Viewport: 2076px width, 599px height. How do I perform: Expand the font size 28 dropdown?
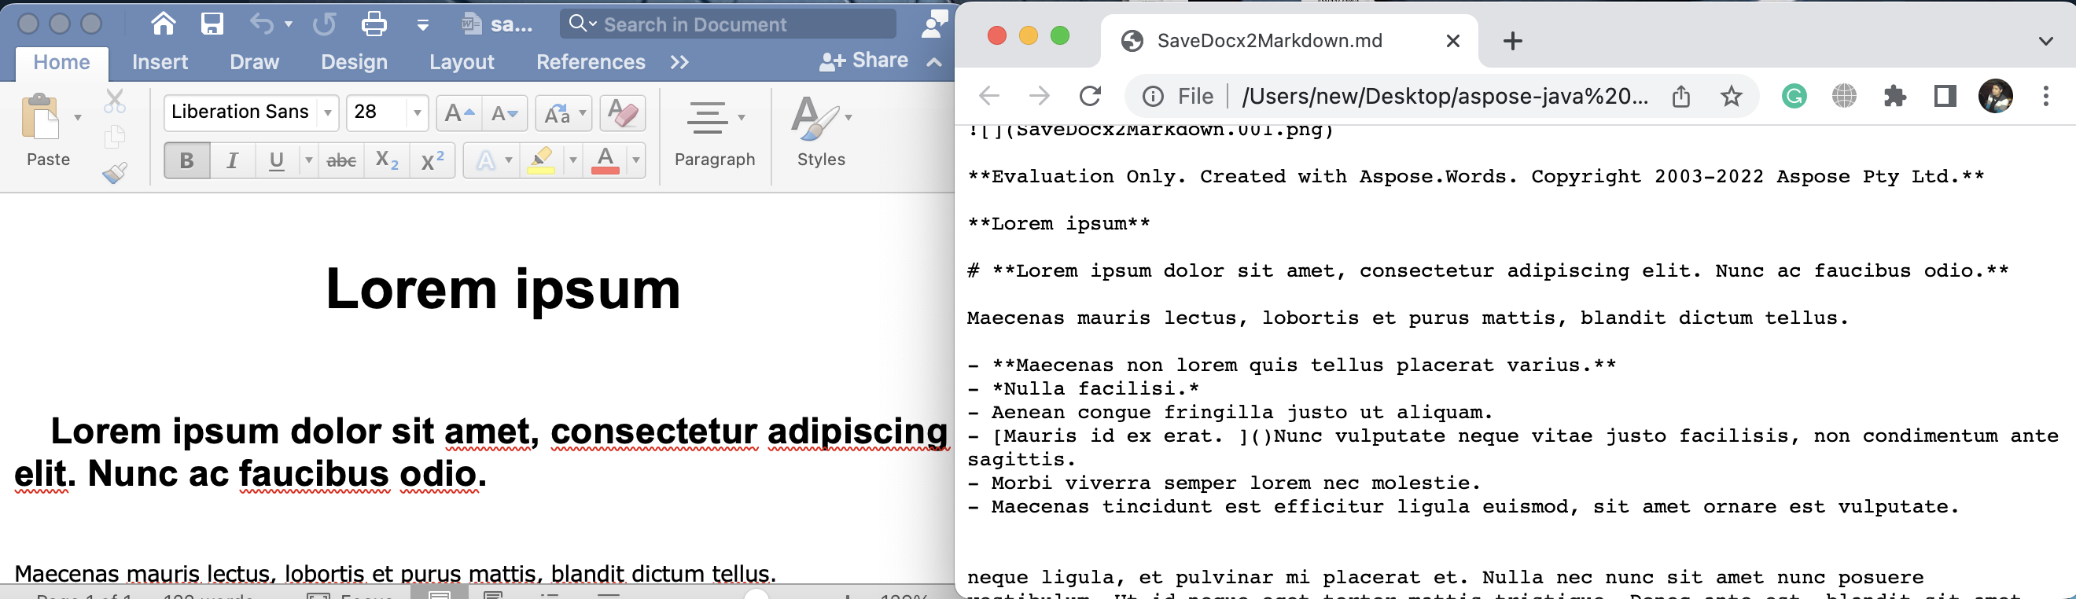click(x=417, y=113)
